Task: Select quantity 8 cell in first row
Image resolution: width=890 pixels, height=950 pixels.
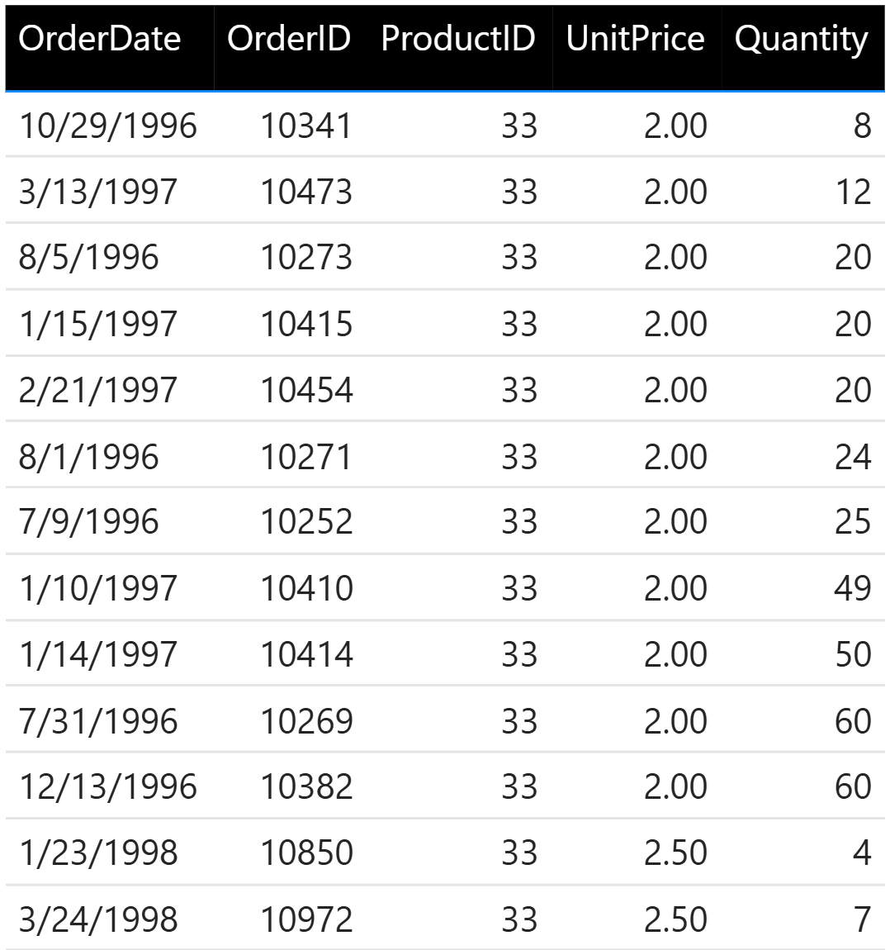Action: [862, 126]
